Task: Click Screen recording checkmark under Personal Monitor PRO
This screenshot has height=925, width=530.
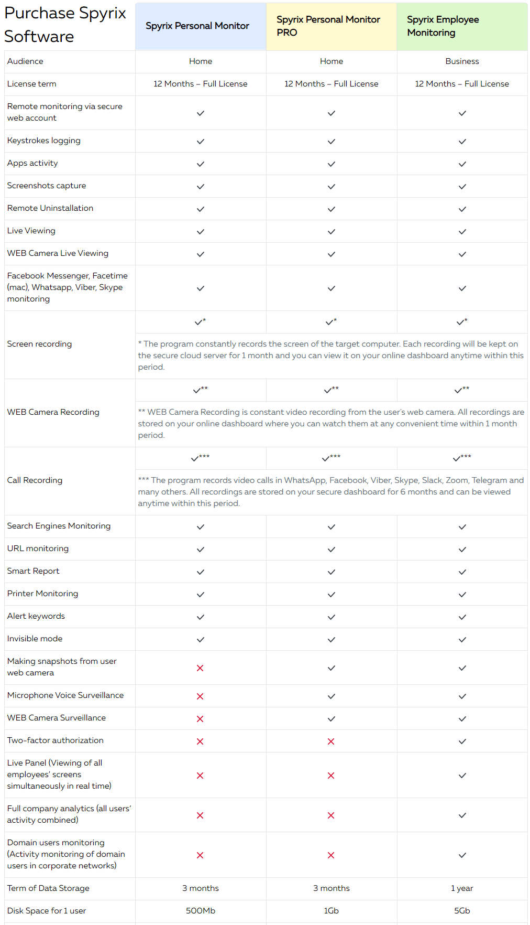Action: point(331,322)
